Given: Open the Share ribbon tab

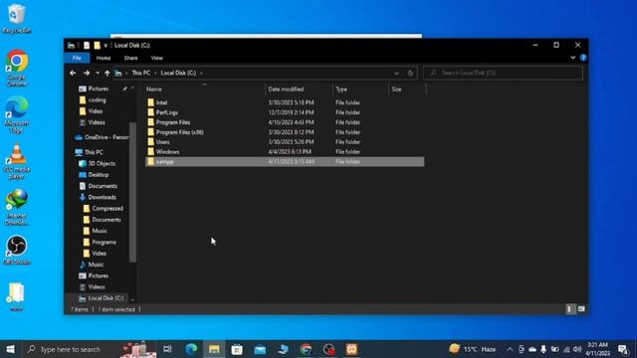Looking at the screenshot, I should [130, 58].
